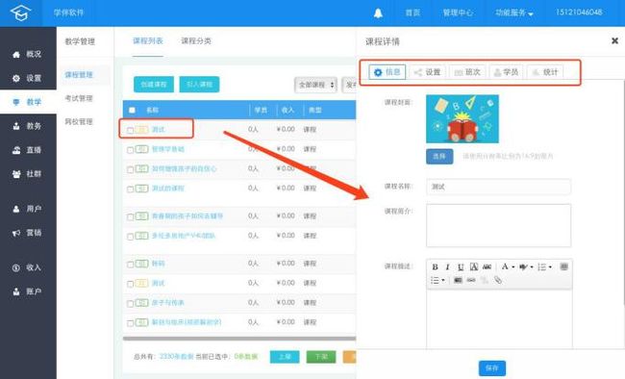Insert an image in the description editor
Viewport: 625px width, 379px height.
[x=458, y=280]
